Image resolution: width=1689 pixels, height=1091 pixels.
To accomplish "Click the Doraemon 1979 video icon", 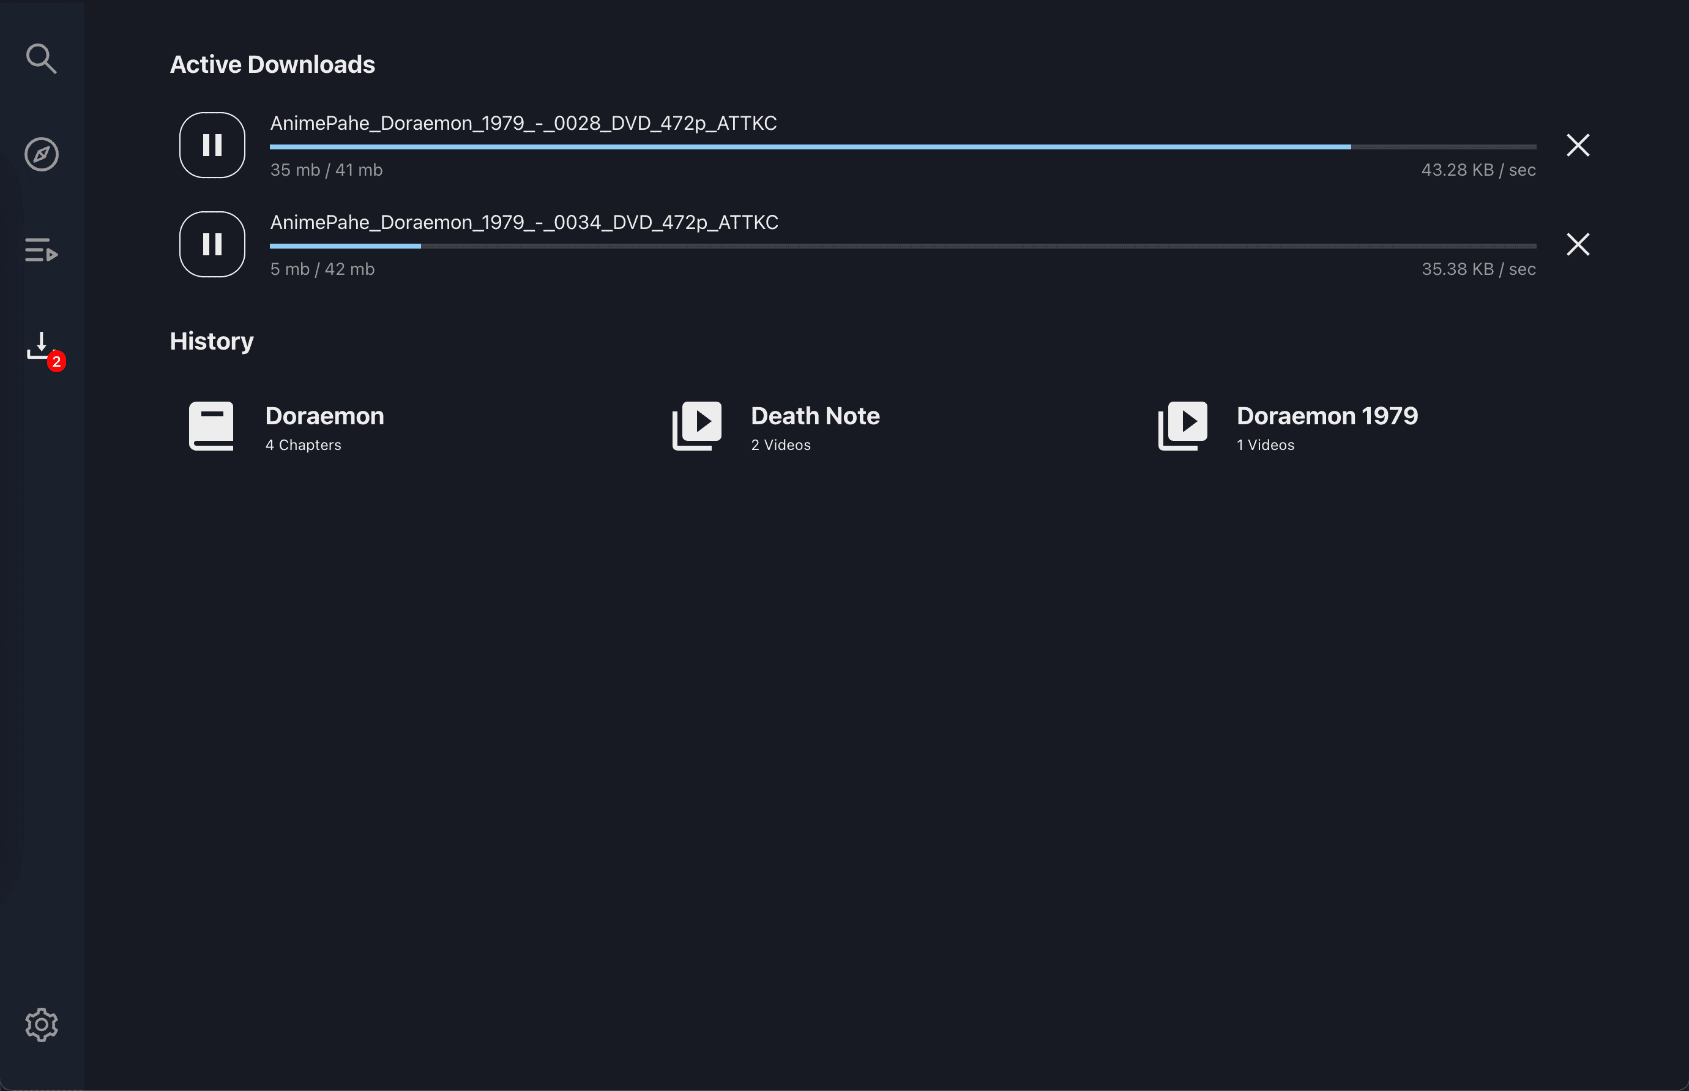I will [x=1182, y=426].
